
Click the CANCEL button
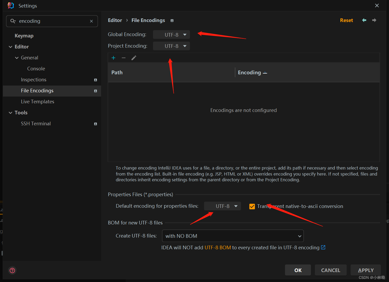pos(331,270)
